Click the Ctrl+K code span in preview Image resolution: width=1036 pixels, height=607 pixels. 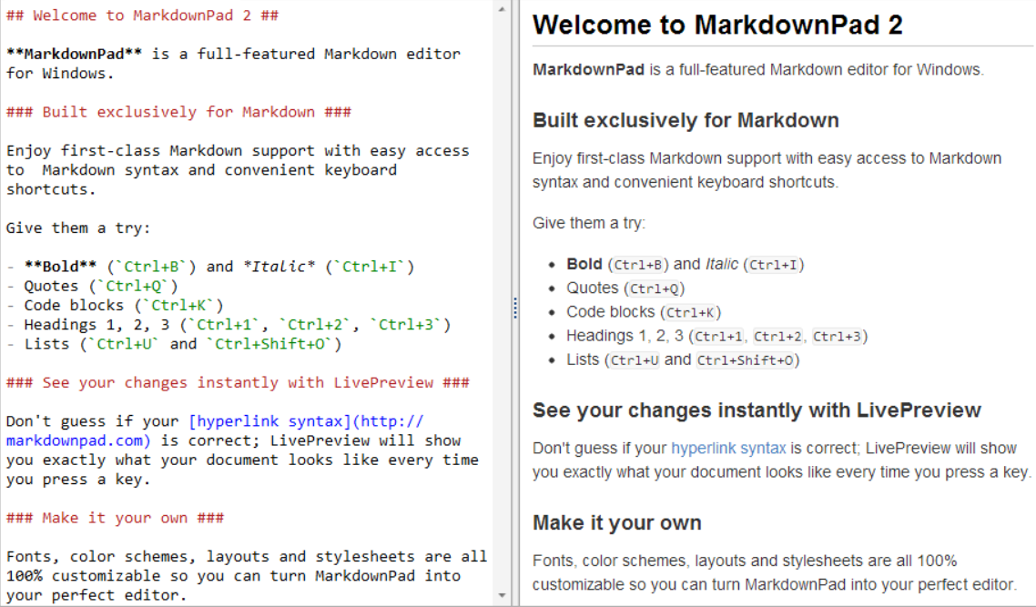coord(690,312)
